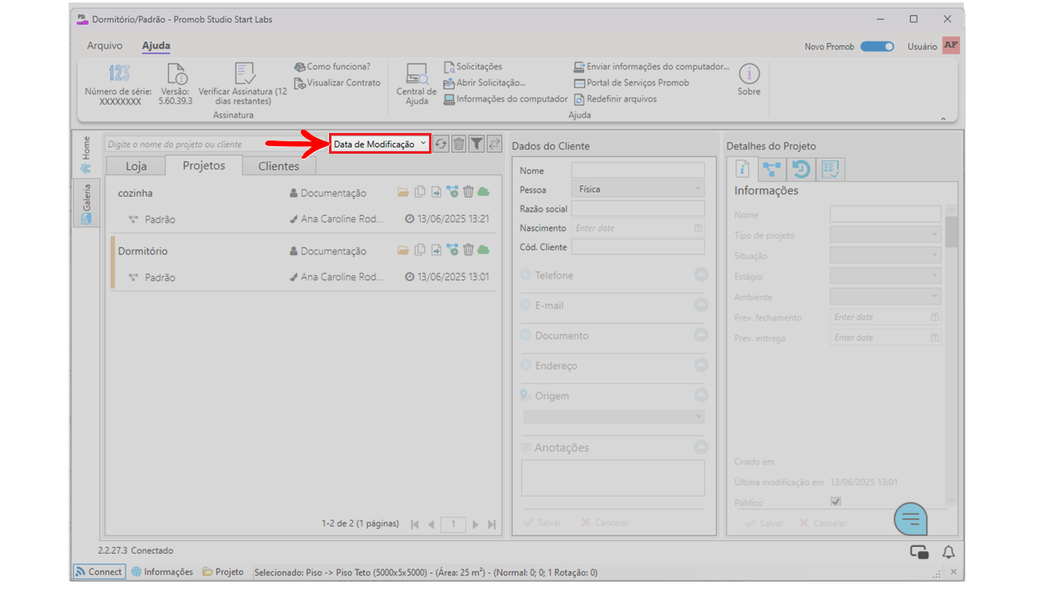Open the Galeria side tab
1058x595 pixels.
pos(86,203)
